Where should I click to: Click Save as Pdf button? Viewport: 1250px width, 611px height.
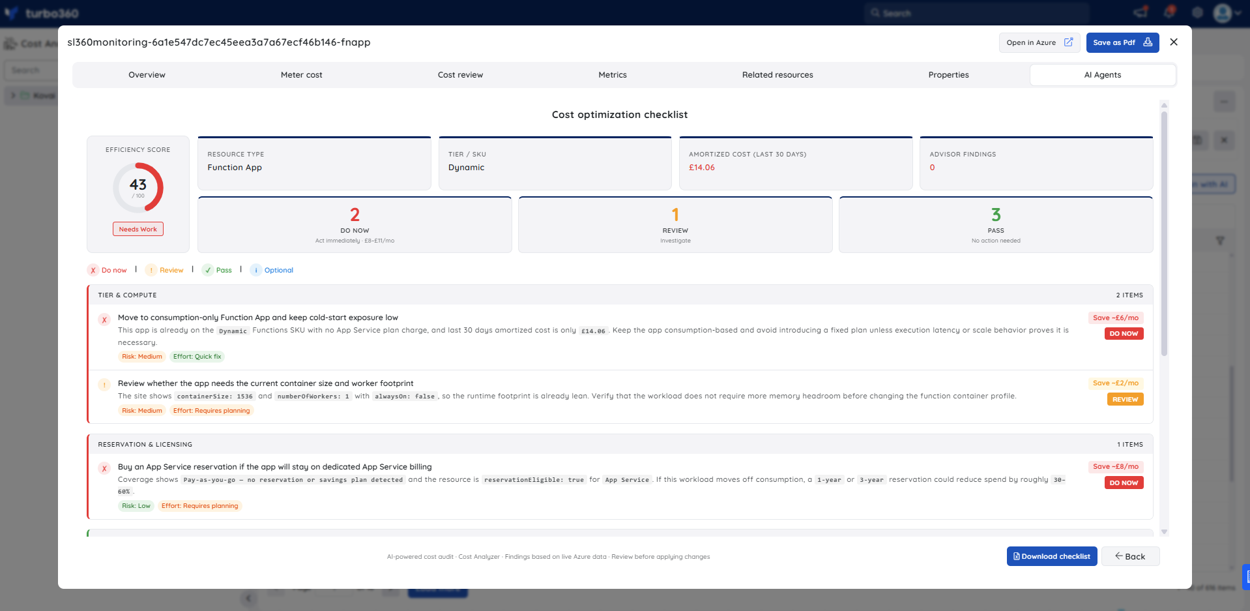(1122, 42)
